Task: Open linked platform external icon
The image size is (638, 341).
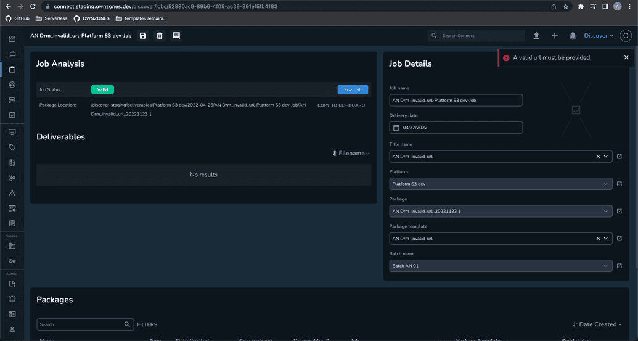Action: pos(620,184)
